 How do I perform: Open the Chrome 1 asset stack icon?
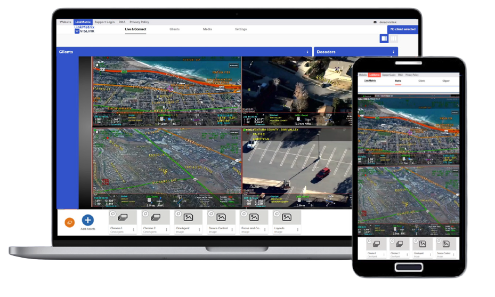coord(123,218)
